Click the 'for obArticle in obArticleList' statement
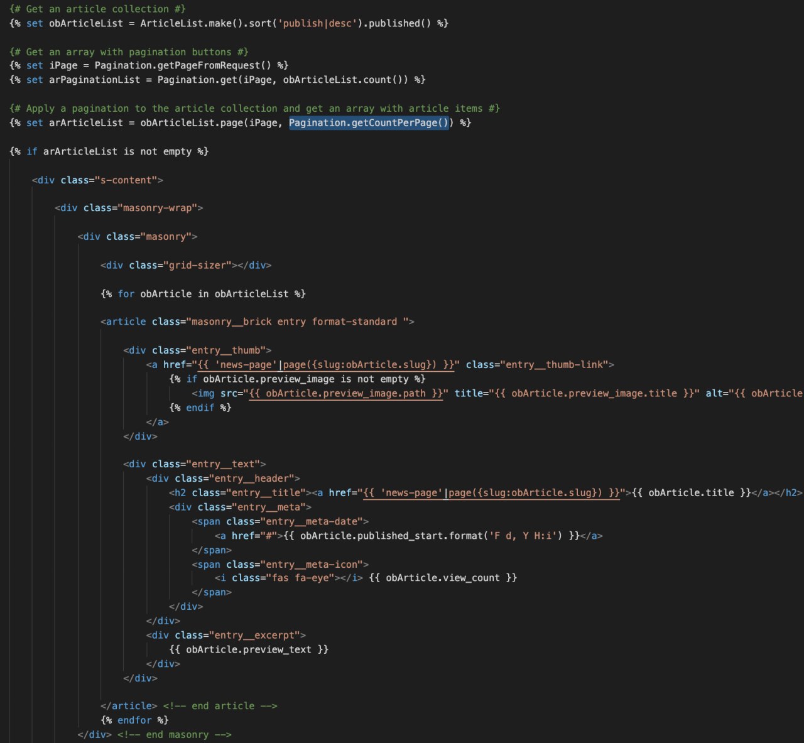The height and width of the screenshot is (743, 804). 203,294
